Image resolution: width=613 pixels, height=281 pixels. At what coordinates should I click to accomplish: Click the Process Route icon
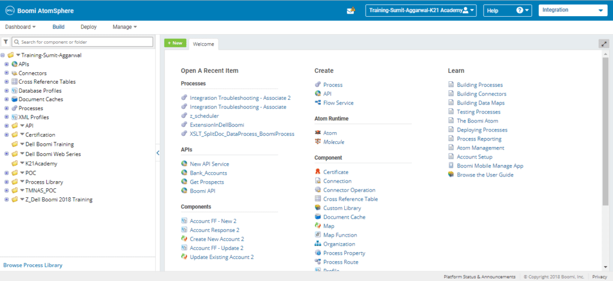[318, 262]
